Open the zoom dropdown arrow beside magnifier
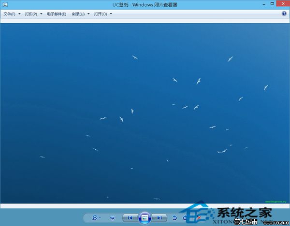The image size is (290, 226). pyautogui.click(x=100, y=218)
